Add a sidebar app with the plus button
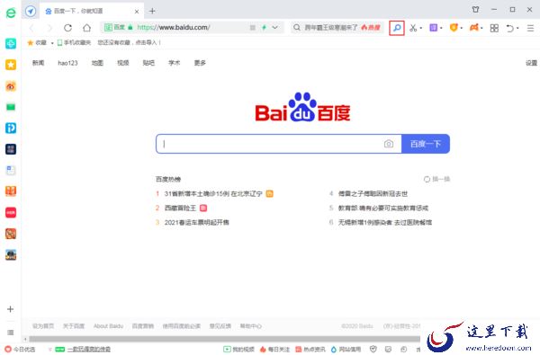This screenshot has height=355, width=540. tap(10, 309)
